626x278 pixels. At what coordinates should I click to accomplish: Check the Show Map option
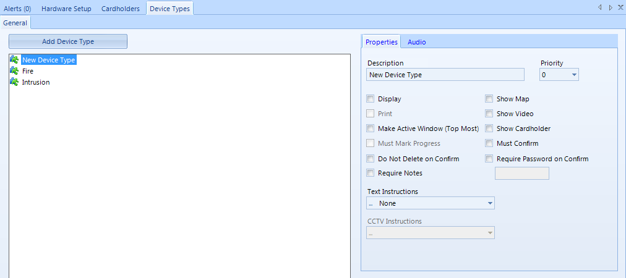pyautogui.click(x=489, y=99)
